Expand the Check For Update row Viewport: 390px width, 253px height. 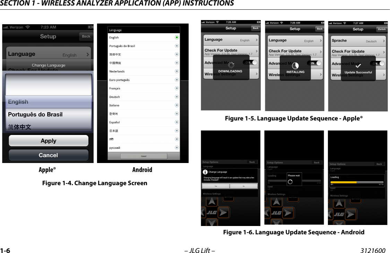(256, 51)
